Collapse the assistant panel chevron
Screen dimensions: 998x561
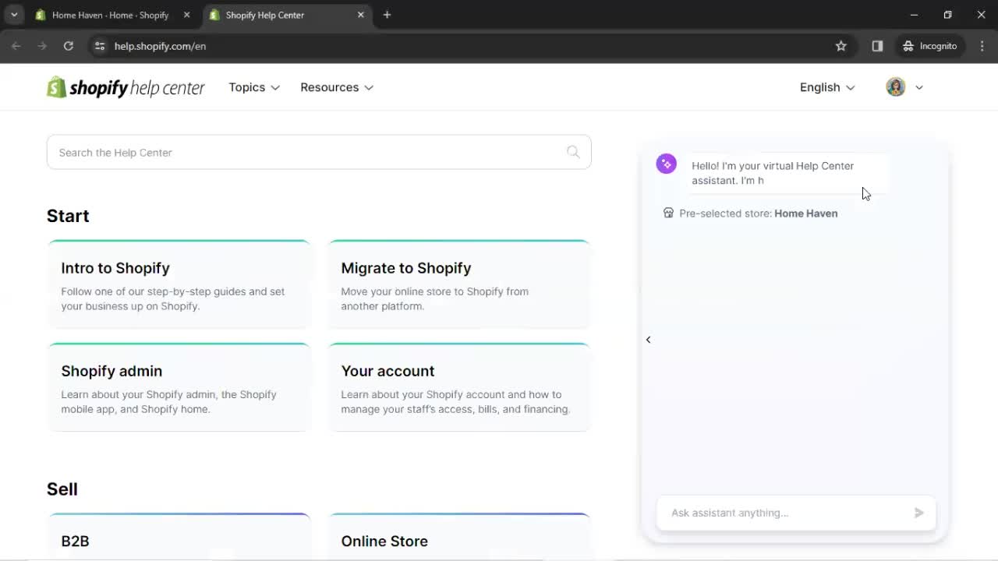tap(648, 340)
